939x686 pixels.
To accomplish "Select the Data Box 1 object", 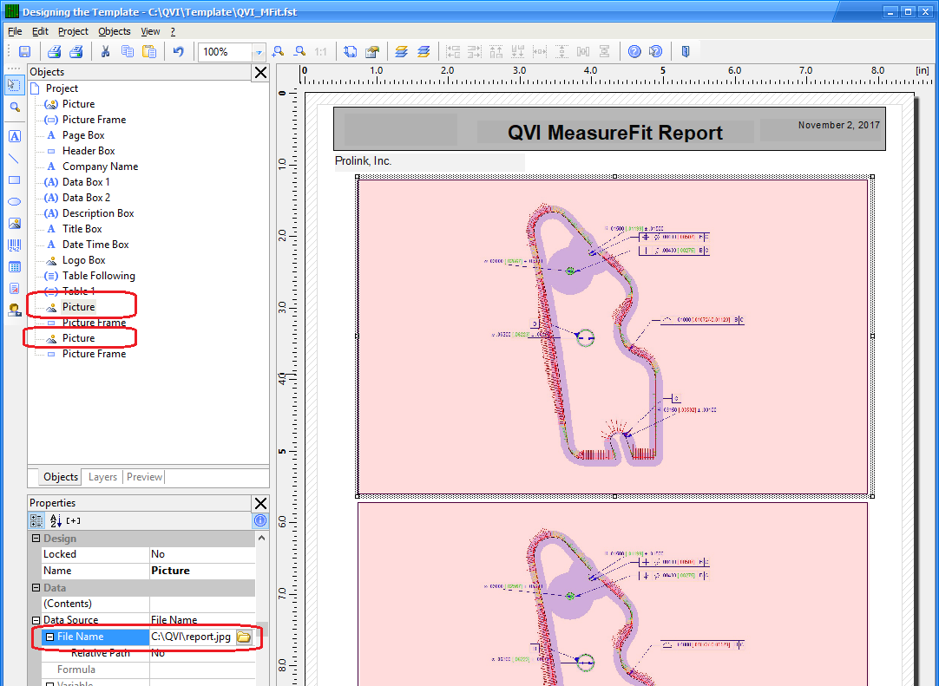I will point(86,182).
